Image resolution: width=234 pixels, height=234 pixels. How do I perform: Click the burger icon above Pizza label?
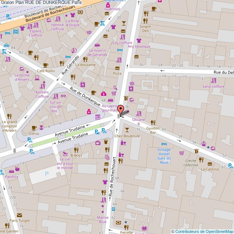click(117, 68)
